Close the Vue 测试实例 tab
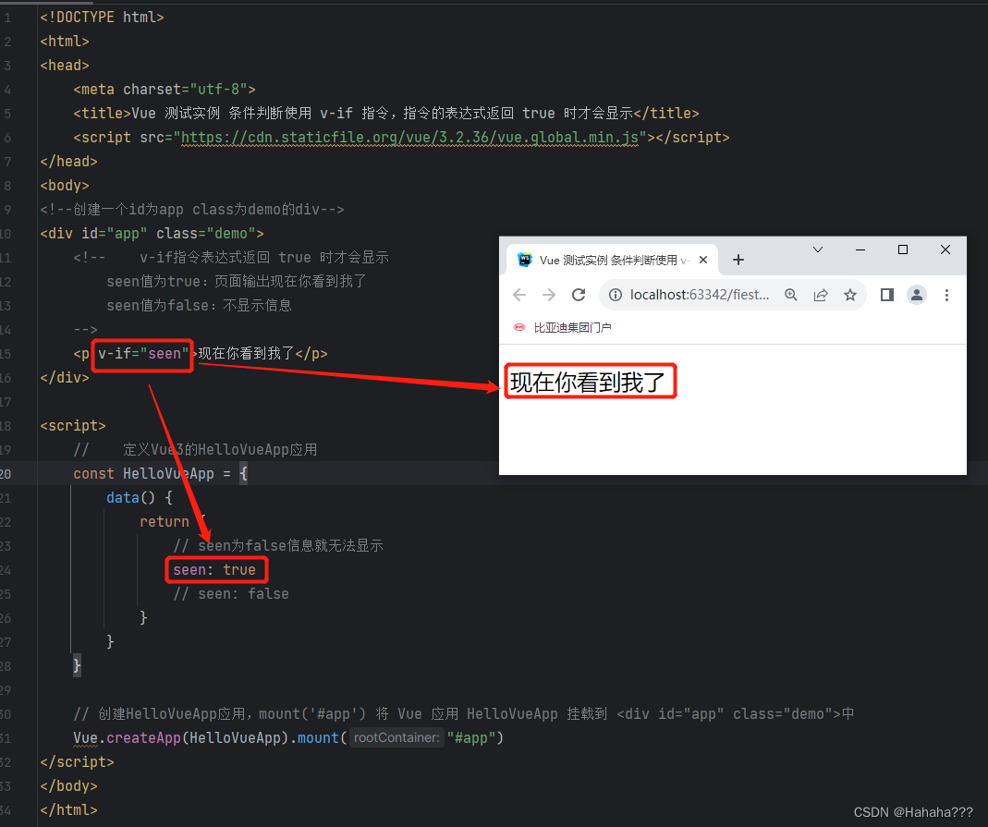Viewport: 988px width, 827px height. (703, 260)
